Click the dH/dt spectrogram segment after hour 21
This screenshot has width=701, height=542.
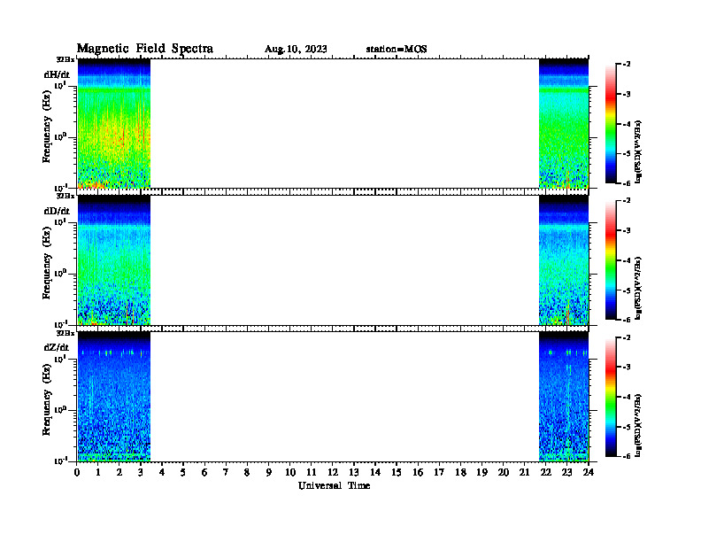pyautogui.click(x=564, y=123)
